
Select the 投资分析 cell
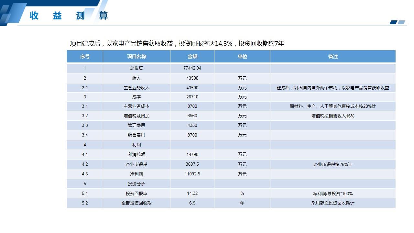pyautogui.click(x=136, y=184)
